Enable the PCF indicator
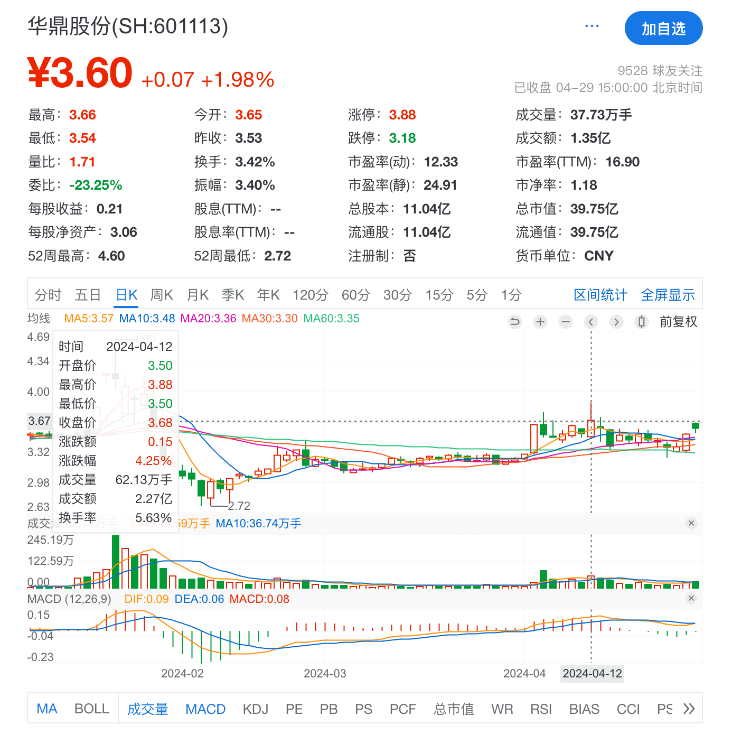The height and width of the screenshot is (744, 732). pos(403,709)
